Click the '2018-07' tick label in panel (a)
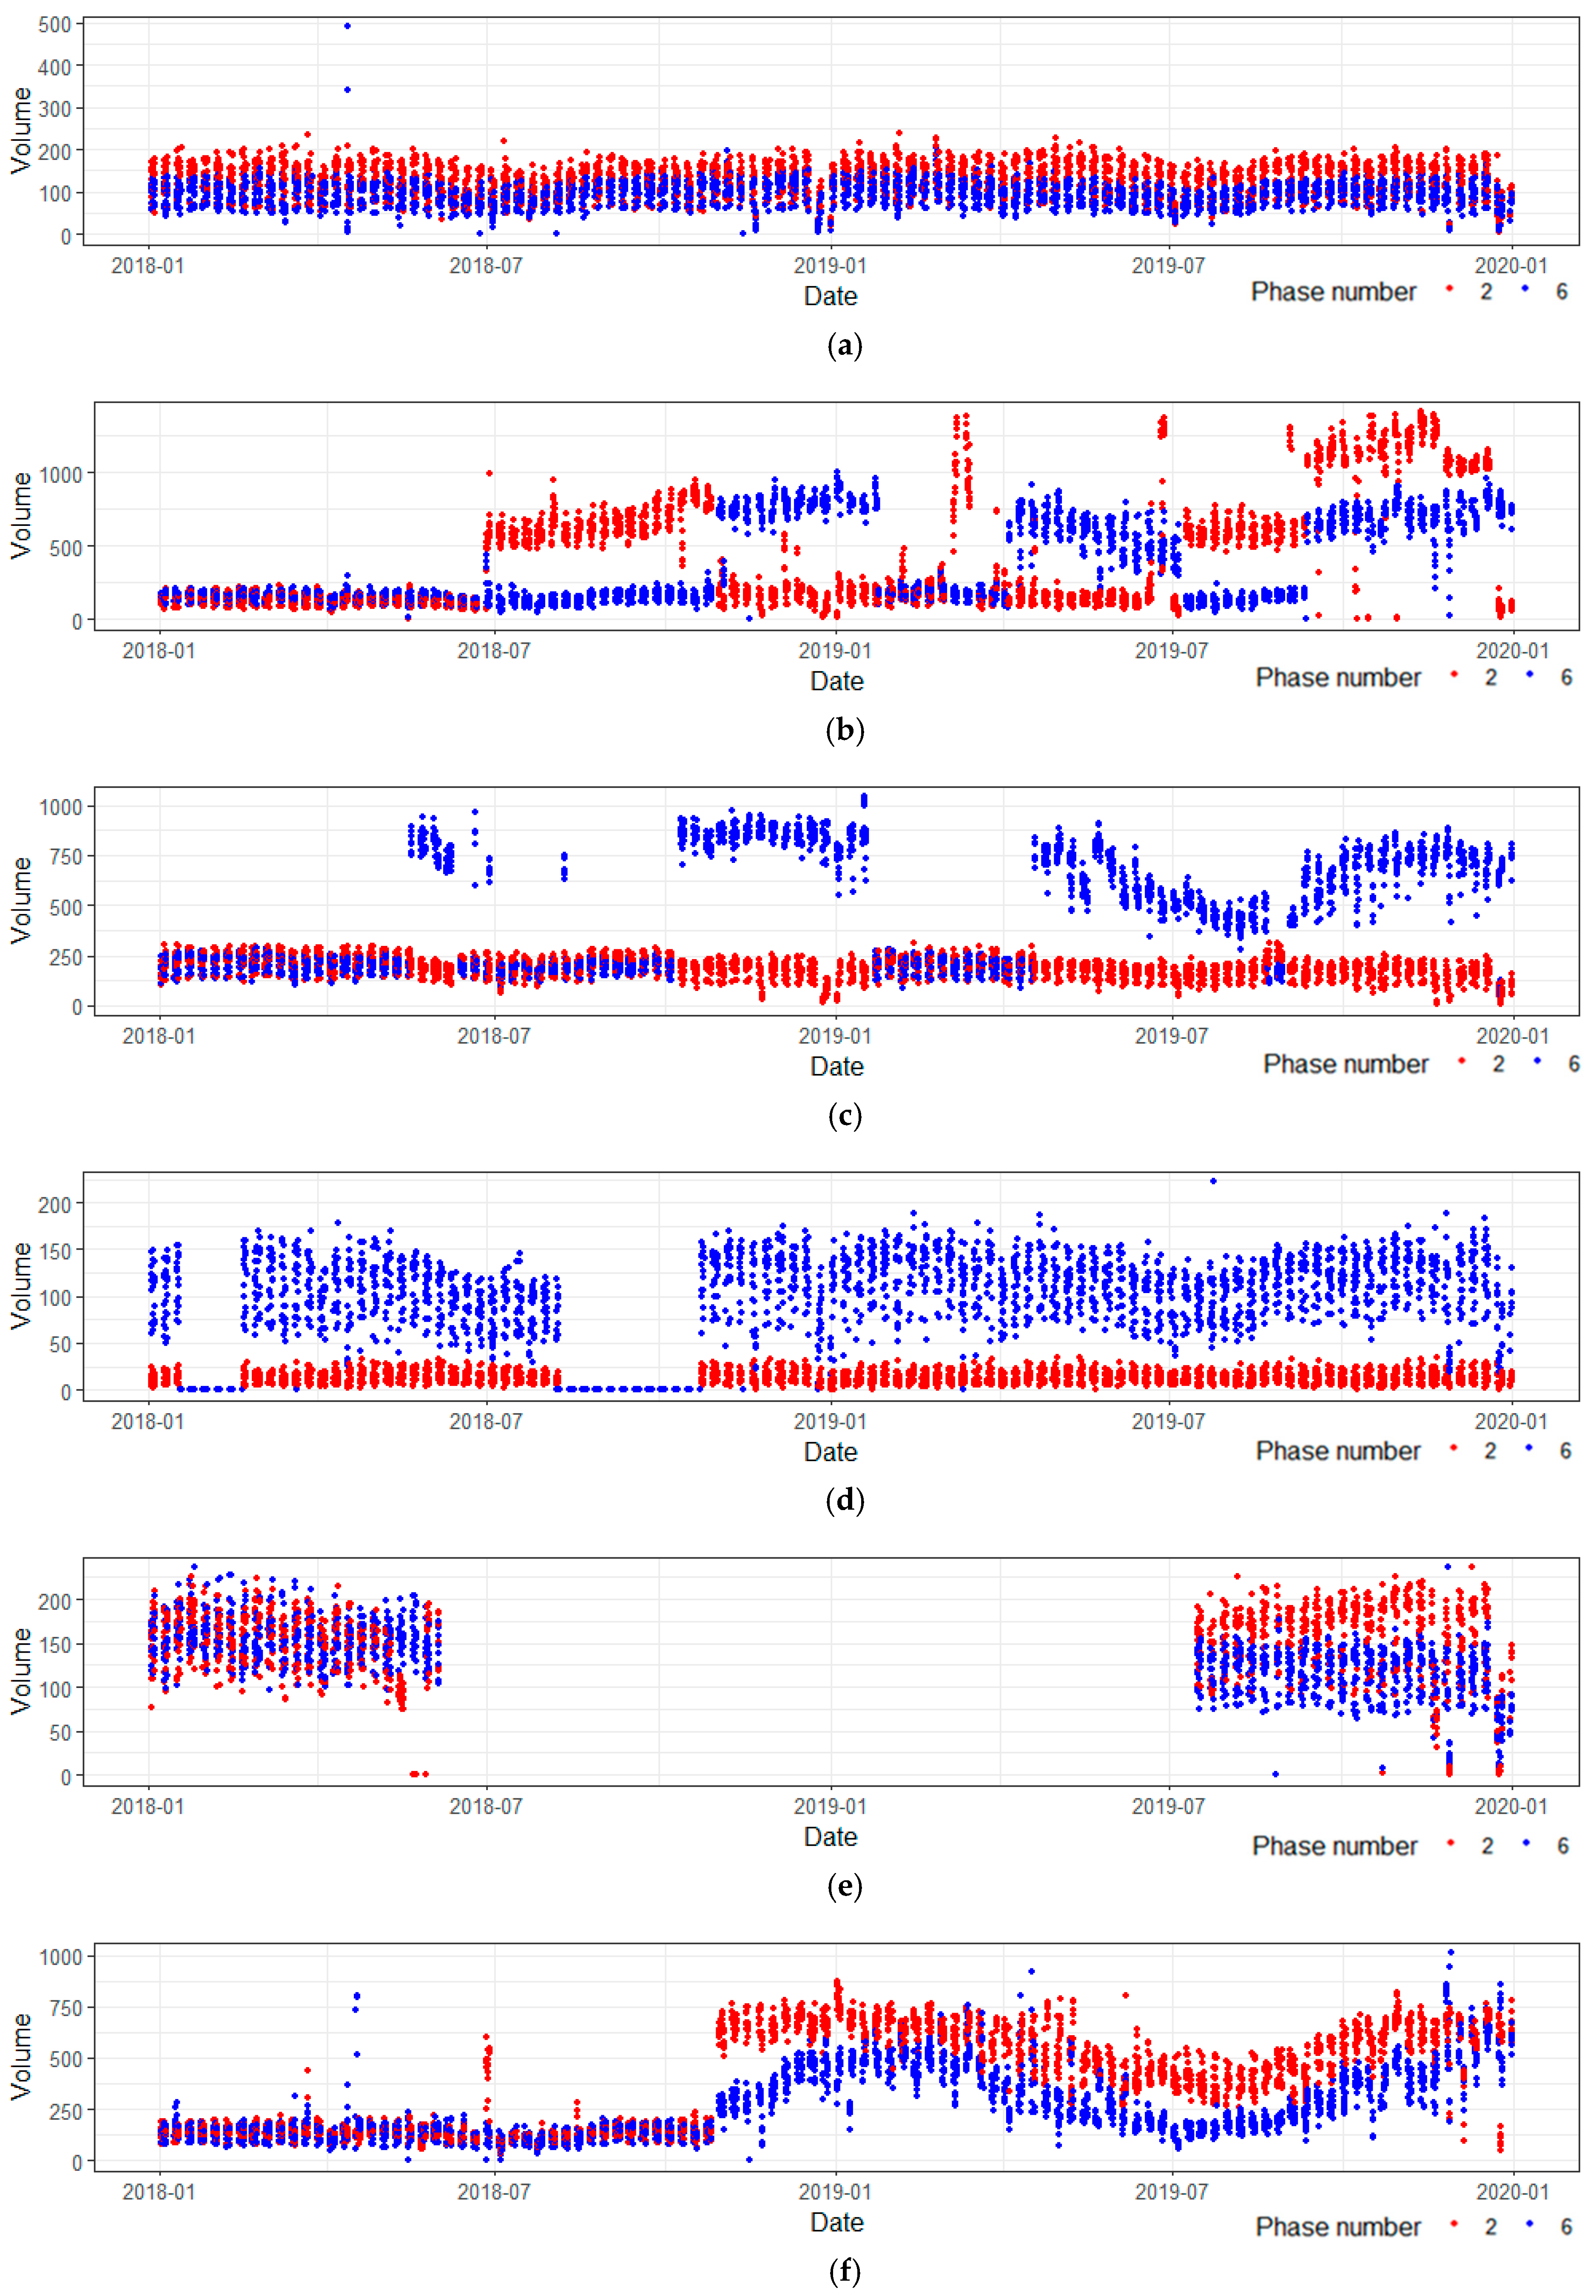Screen dimensions: 1596x2296 (486, 266)
